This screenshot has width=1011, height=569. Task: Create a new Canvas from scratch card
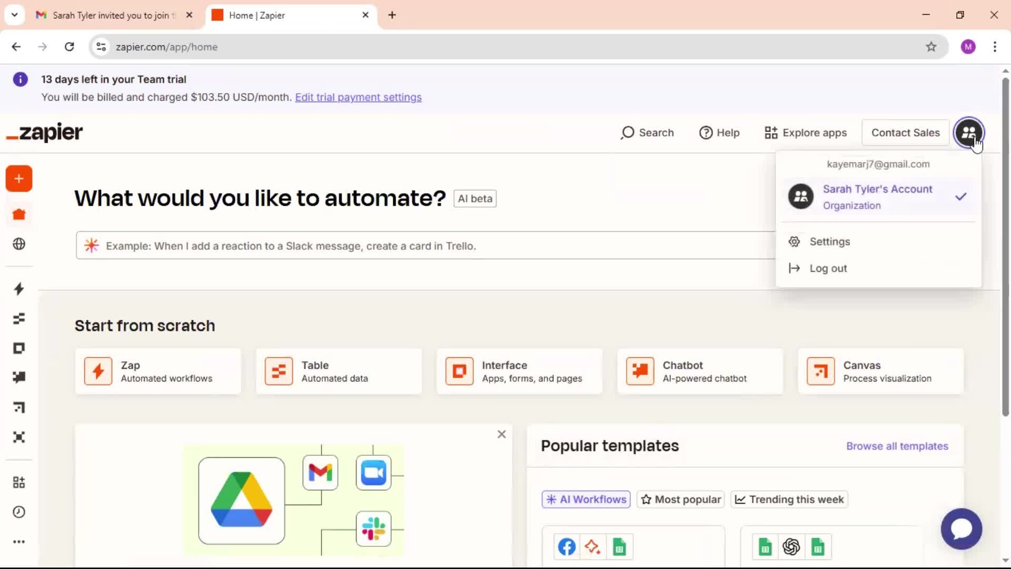point(880,371)
